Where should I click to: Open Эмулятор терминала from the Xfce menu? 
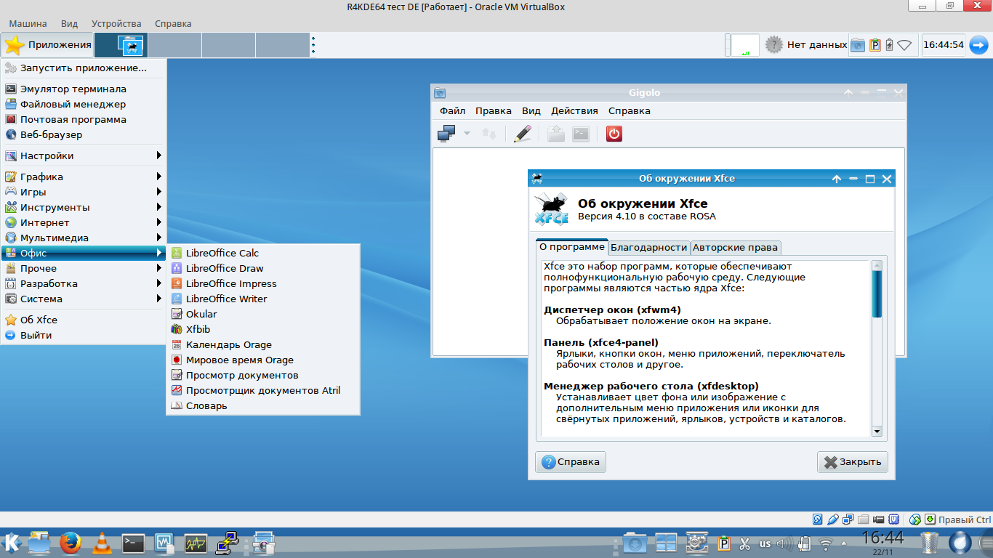[84, 89]
